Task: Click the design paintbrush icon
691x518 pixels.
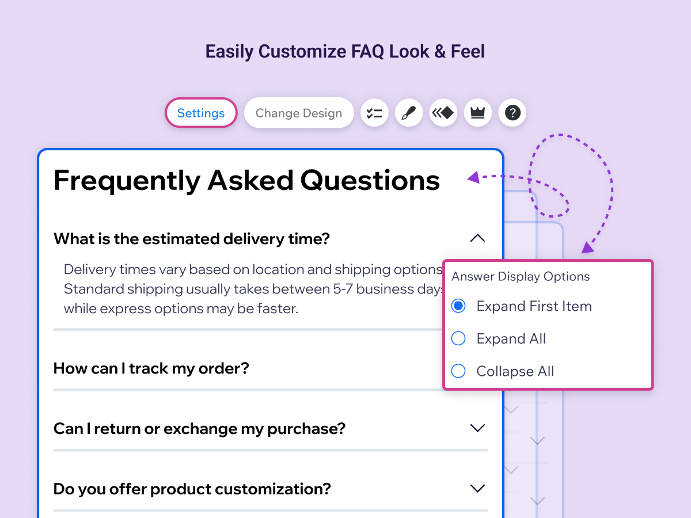Action: tap(409, 113)
